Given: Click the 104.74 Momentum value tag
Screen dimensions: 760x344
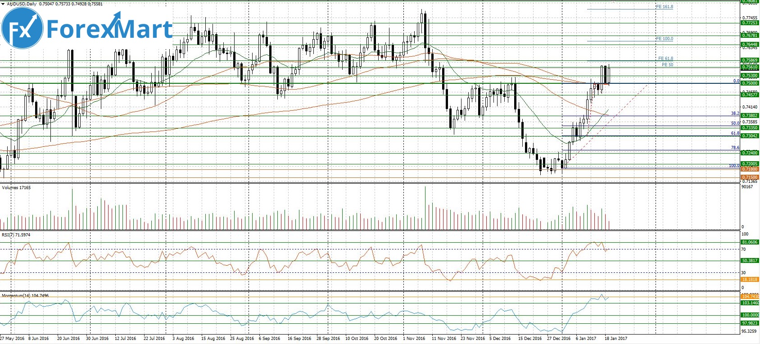Looking at the screenshot, I should (x=750, y=296).
